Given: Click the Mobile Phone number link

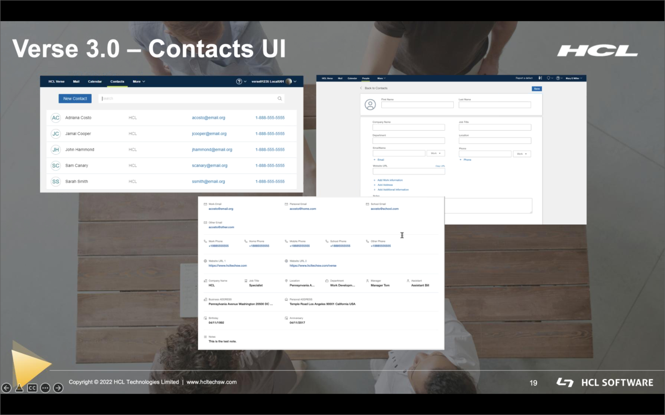Looking at the screenshot, I should click(300, 246).
